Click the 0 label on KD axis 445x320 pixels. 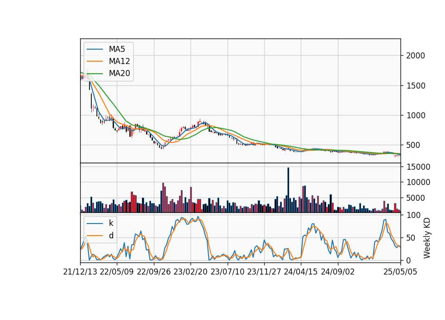pos(409,260)
